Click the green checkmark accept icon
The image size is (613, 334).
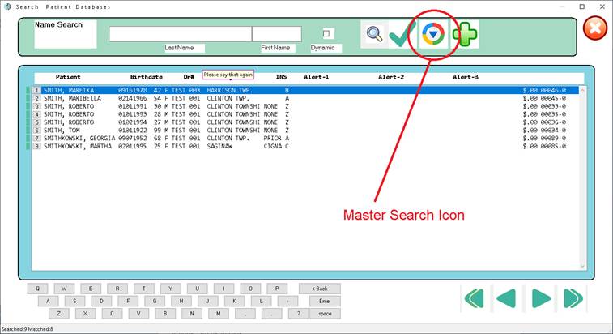[402, 34]
